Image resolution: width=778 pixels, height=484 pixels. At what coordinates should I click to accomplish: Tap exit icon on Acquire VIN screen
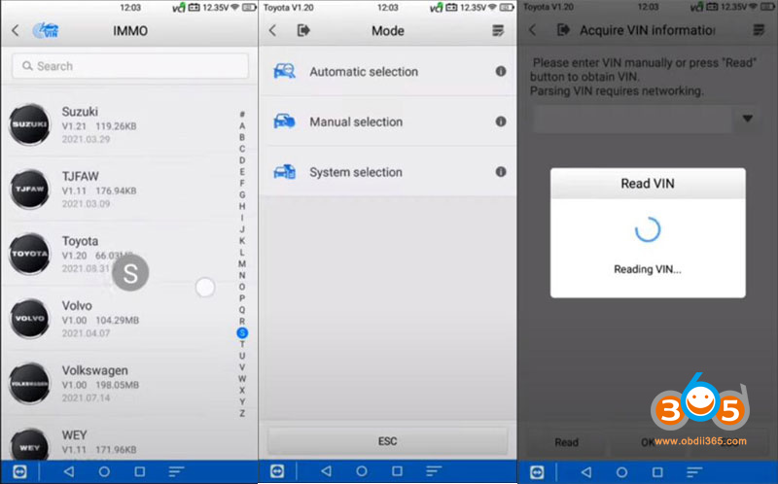coord(563,30)
